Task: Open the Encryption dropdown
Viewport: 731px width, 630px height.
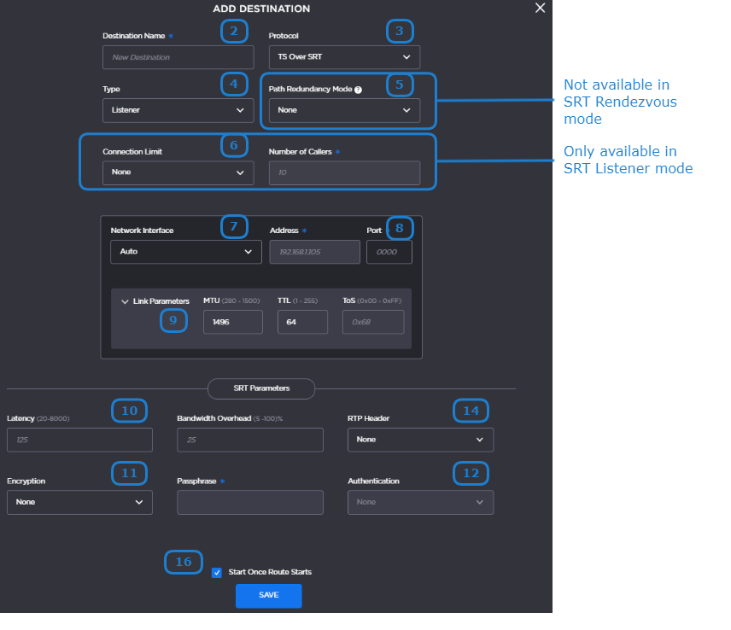Action: 79,502
